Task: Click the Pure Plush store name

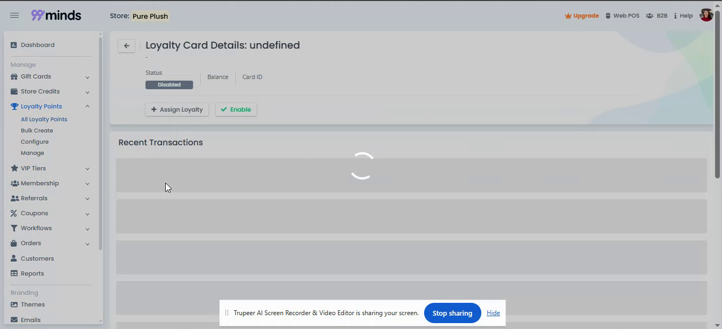Action: 150,16
